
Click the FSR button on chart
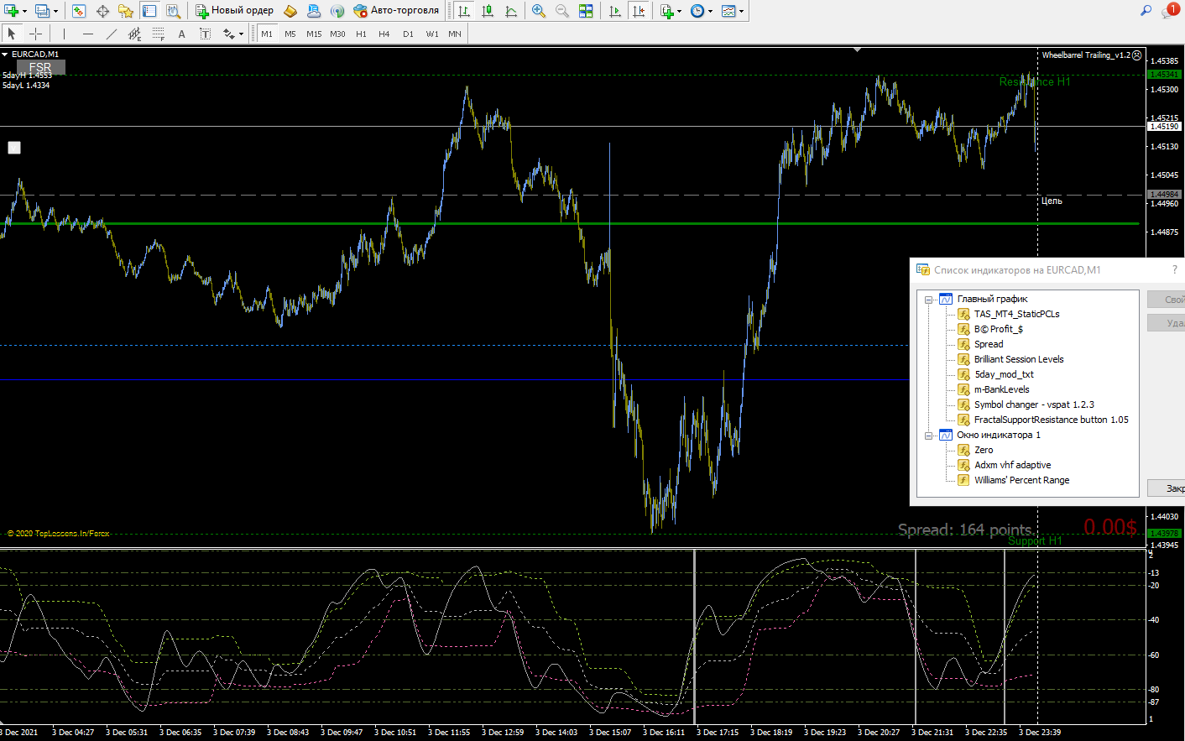point(40,67)
